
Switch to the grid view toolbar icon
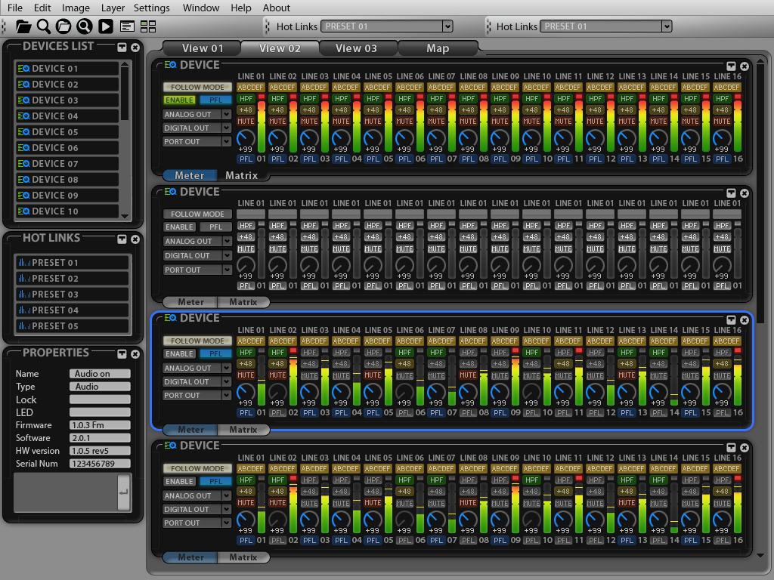coord(148,26)
